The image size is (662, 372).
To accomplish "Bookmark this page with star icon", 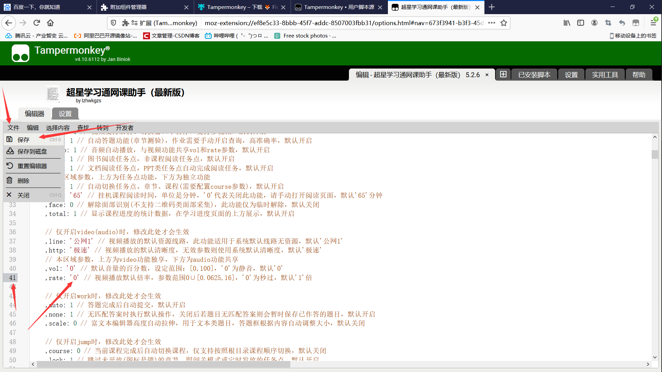I will tap(504, 23).
